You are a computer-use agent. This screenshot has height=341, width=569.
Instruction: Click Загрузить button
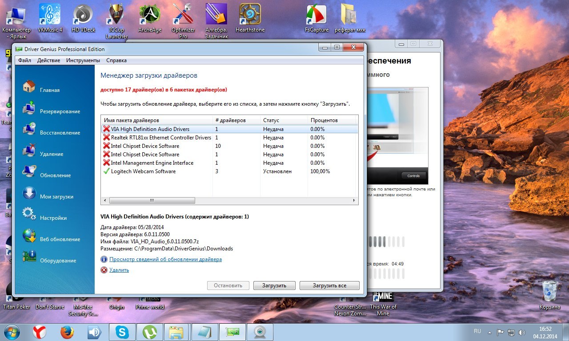(x=274, y=285)
